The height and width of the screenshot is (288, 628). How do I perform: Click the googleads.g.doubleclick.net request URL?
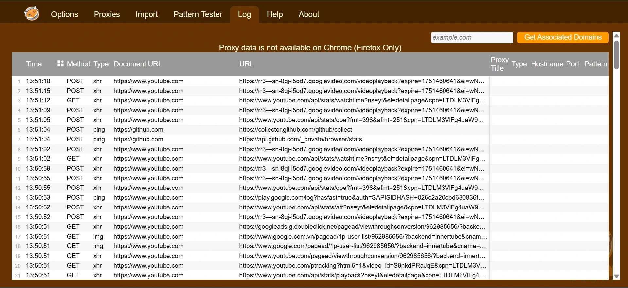(362, 227)
